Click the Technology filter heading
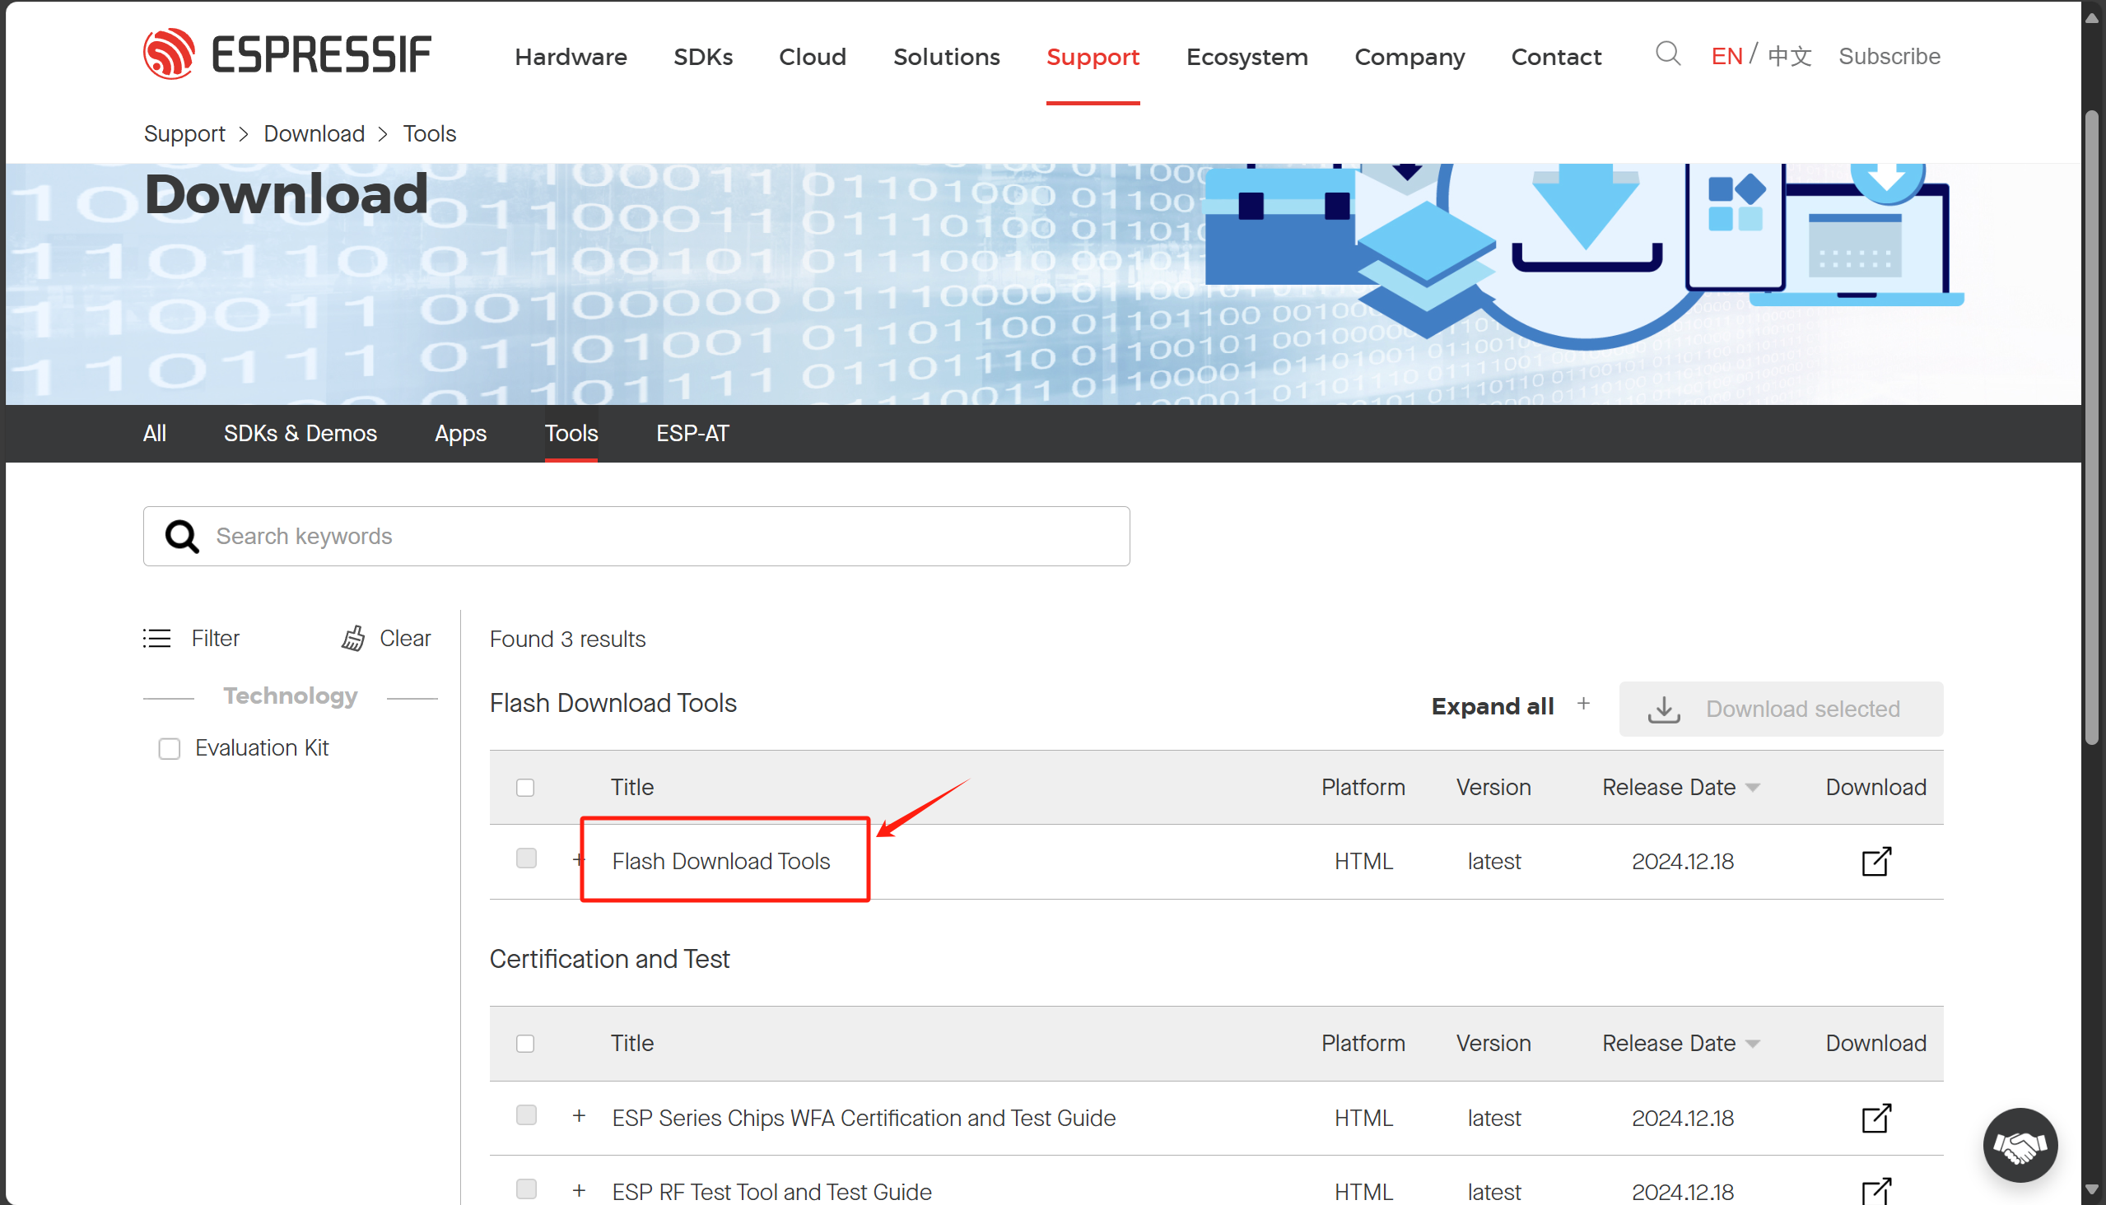The width and height of the screenshot is (2106, 1205). pos(290,696)
